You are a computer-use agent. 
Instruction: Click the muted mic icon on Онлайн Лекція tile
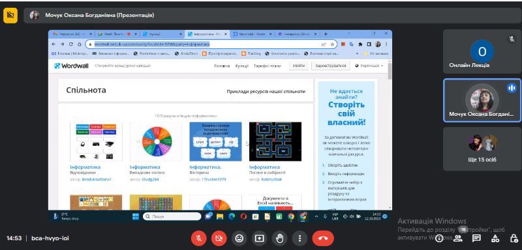512,39
